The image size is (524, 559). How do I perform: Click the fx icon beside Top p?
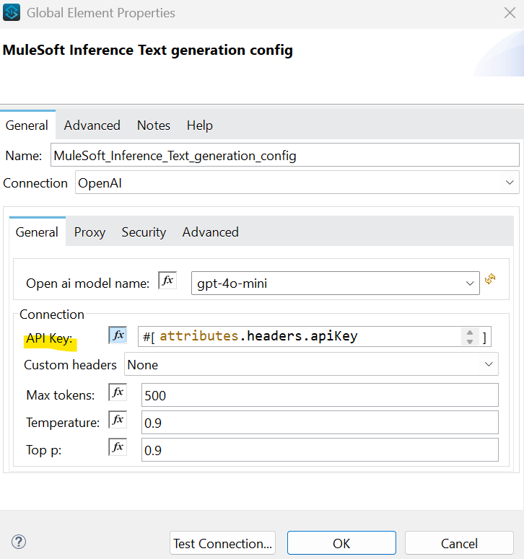[118, 448]
